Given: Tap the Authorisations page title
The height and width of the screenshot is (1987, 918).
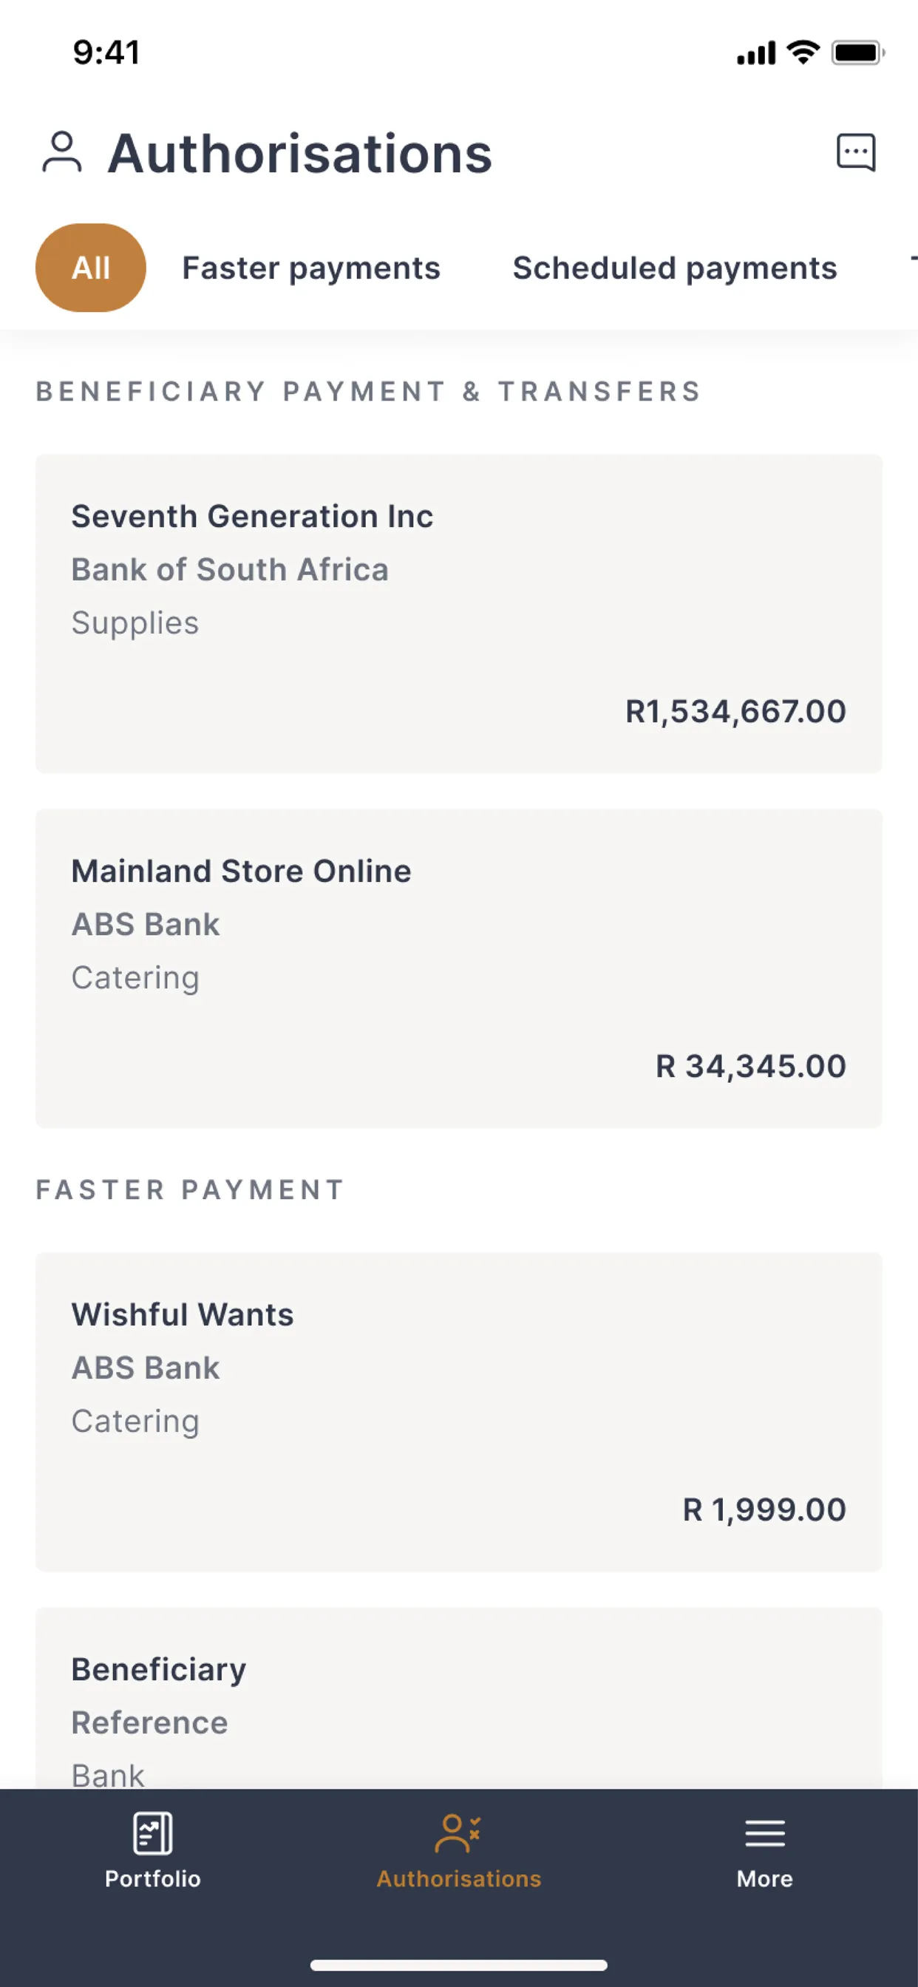Looking at the screenshot, I should pyautogui.click(x=299, y=154).
